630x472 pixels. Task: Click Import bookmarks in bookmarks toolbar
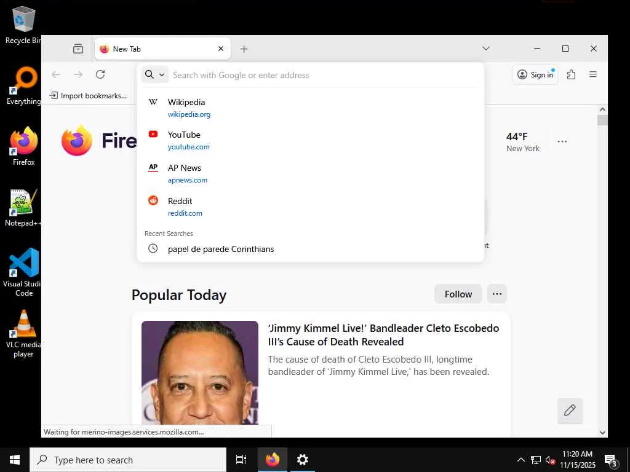point(88,95)
